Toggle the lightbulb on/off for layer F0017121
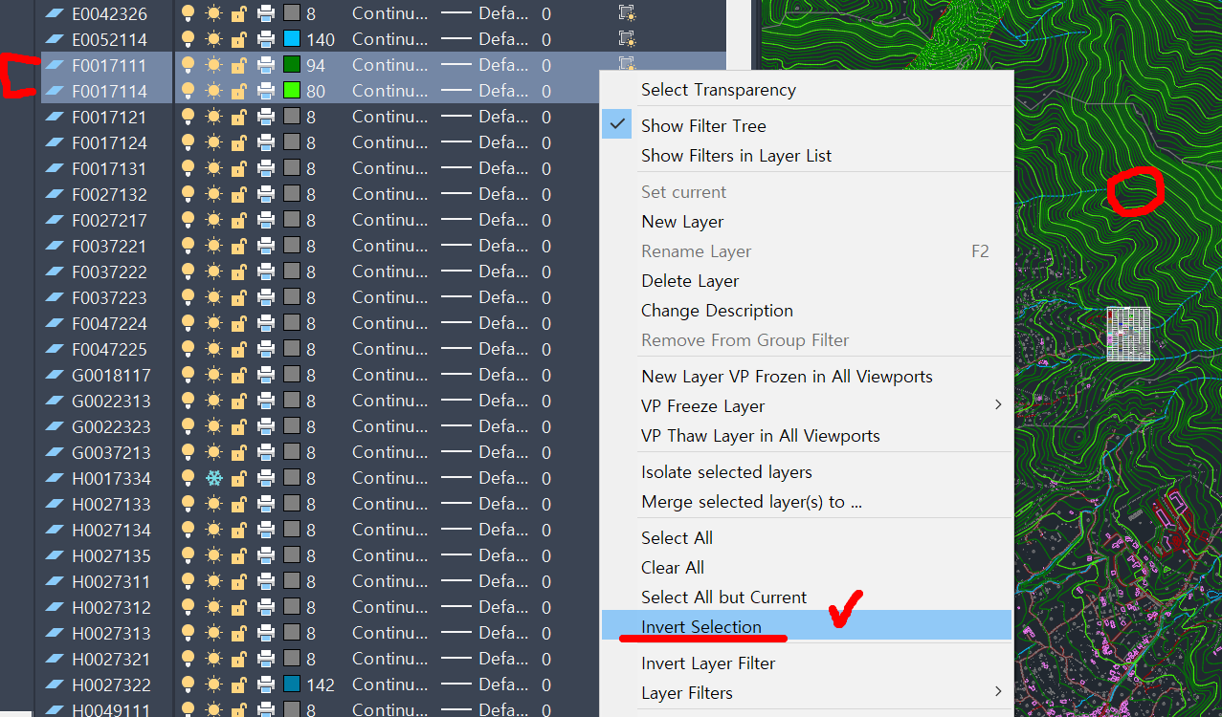The width and height of the screenshot is (1222, 717). coord(189,117)
